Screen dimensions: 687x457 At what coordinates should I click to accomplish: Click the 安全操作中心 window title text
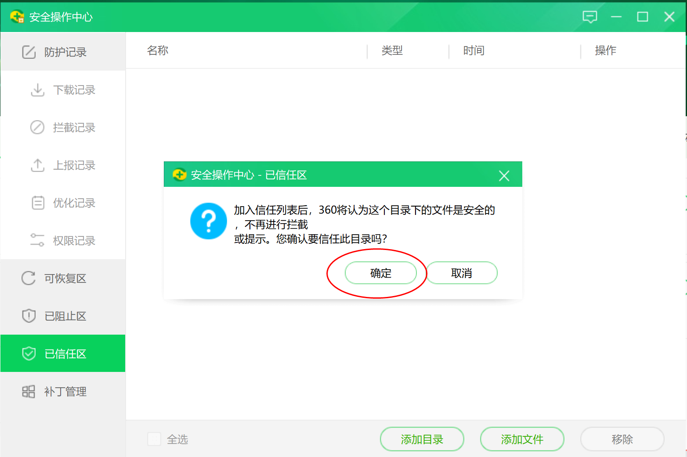point(61,17)
